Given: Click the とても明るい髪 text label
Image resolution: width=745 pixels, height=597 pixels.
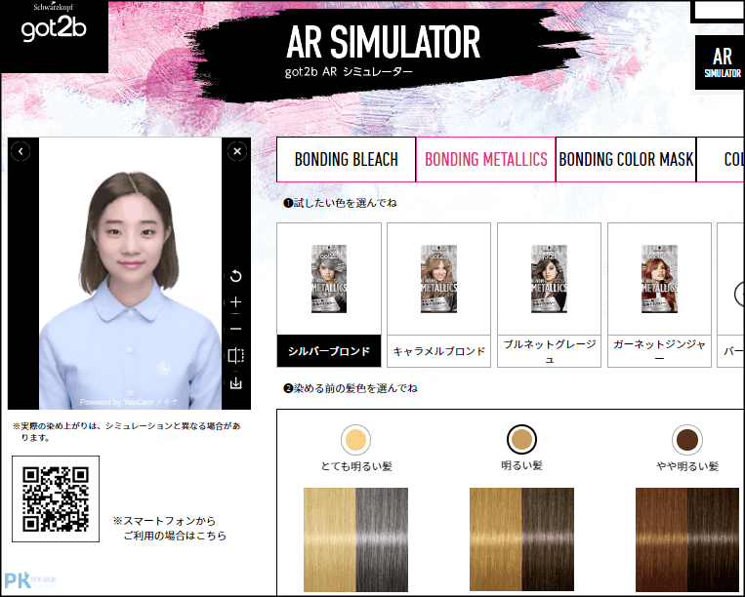Looking at the screenshot, I should point(356,466).
